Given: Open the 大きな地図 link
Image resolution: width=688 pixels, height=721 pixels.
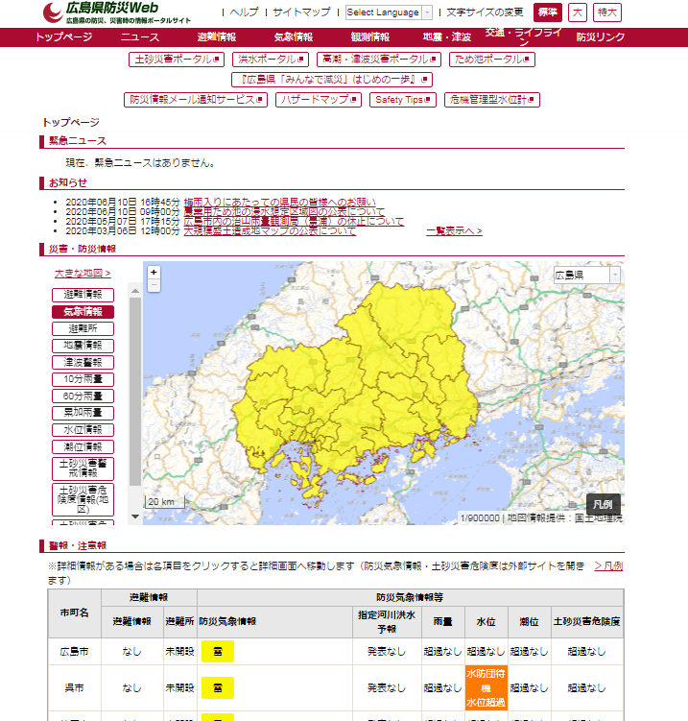Looking at the screenshot, I should (83, 273).
